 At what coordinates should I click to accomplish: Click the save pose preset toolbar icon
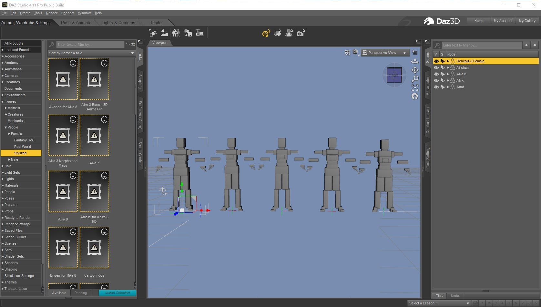pos(199,33)
